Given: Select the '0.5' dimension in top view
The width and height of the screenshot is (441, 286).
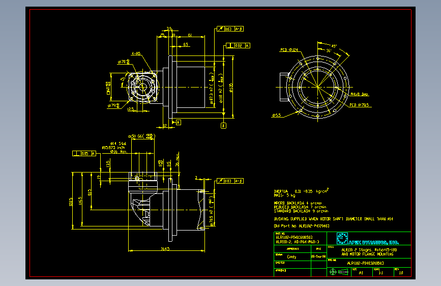Looking at the screenshot, I should click(x=186, y=44).
